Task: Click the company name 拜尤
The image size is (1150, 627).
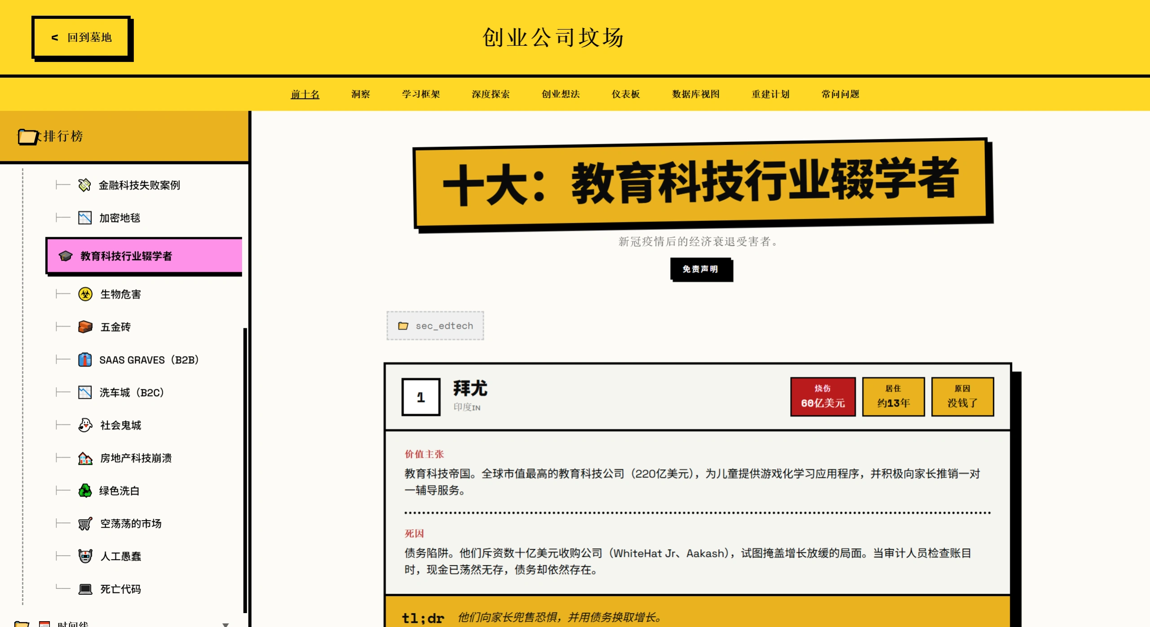Action: coord(470,389)
